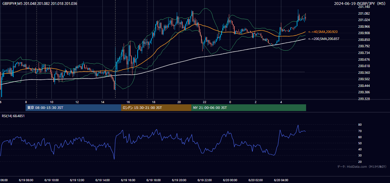The image size is (390, 183).
Task: Click price axis label 201.140
Action: pos(364,7)
